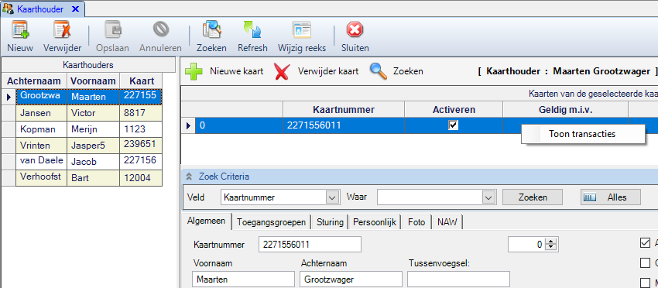Image resolution: width=658 pixels, height=288 pixels.
Task: Click the Annuleren cancel icon
Action: [160, 29]
